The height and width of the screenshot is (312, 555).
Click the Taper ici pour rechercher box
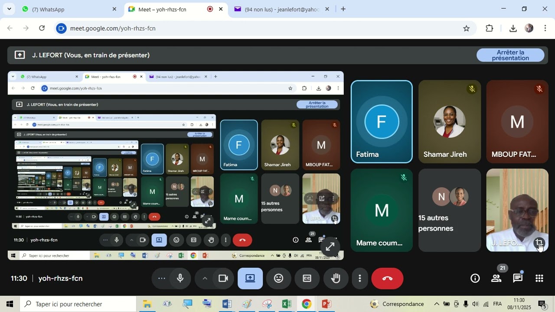78,304
